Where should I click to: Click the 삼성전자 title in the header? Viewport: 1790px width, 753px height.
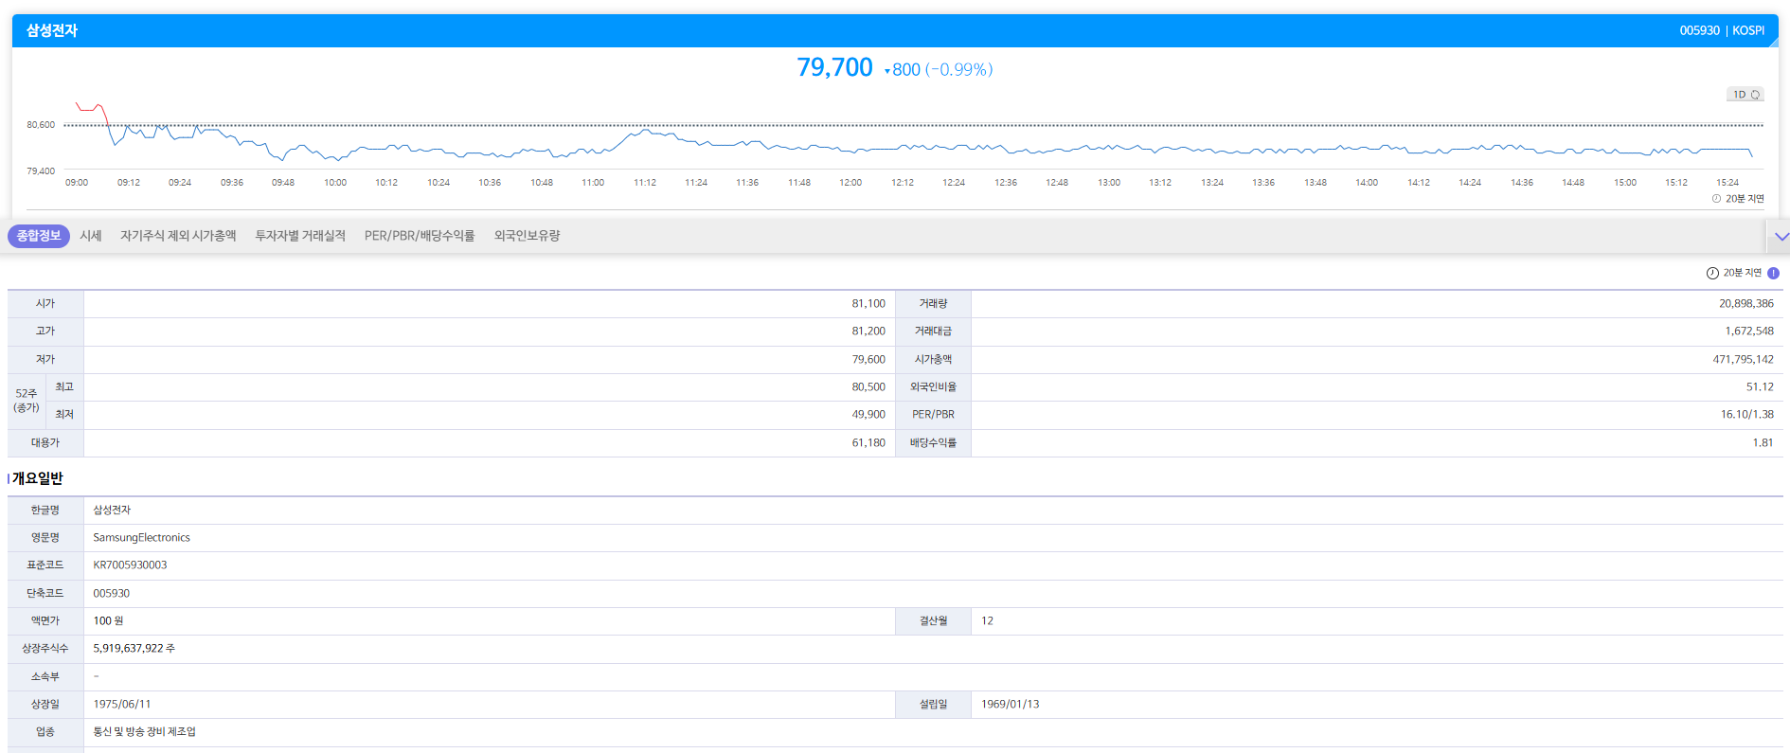coord(52,30)
